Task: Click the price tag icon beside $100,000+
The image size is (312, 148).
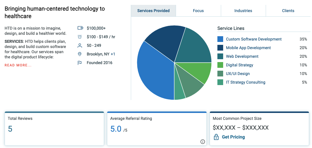Action: pyautogui.click(x=80, y=28)
